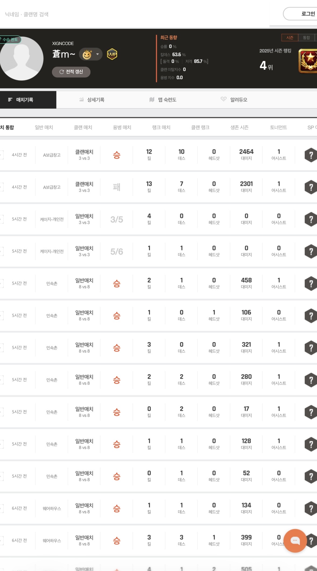Click question-mark icon on the 458 damage row
Screen dimensions: 317x571
click(311, 283)
